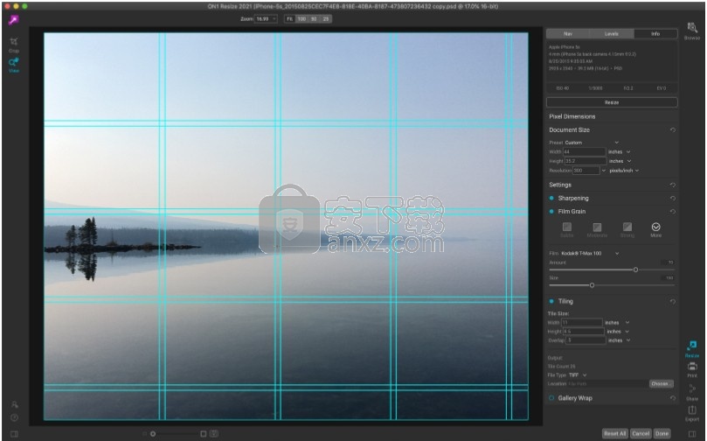Image resolution: width=707 pixels, height=441 pixels.
Task: Open the user account icon
Action: [15, 404]
